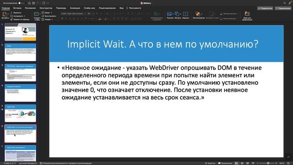Viewport: 293px width, 165px height.
Task: Click the Создать слайд icon
Action: pyautogui.click(x=37, y=14)
